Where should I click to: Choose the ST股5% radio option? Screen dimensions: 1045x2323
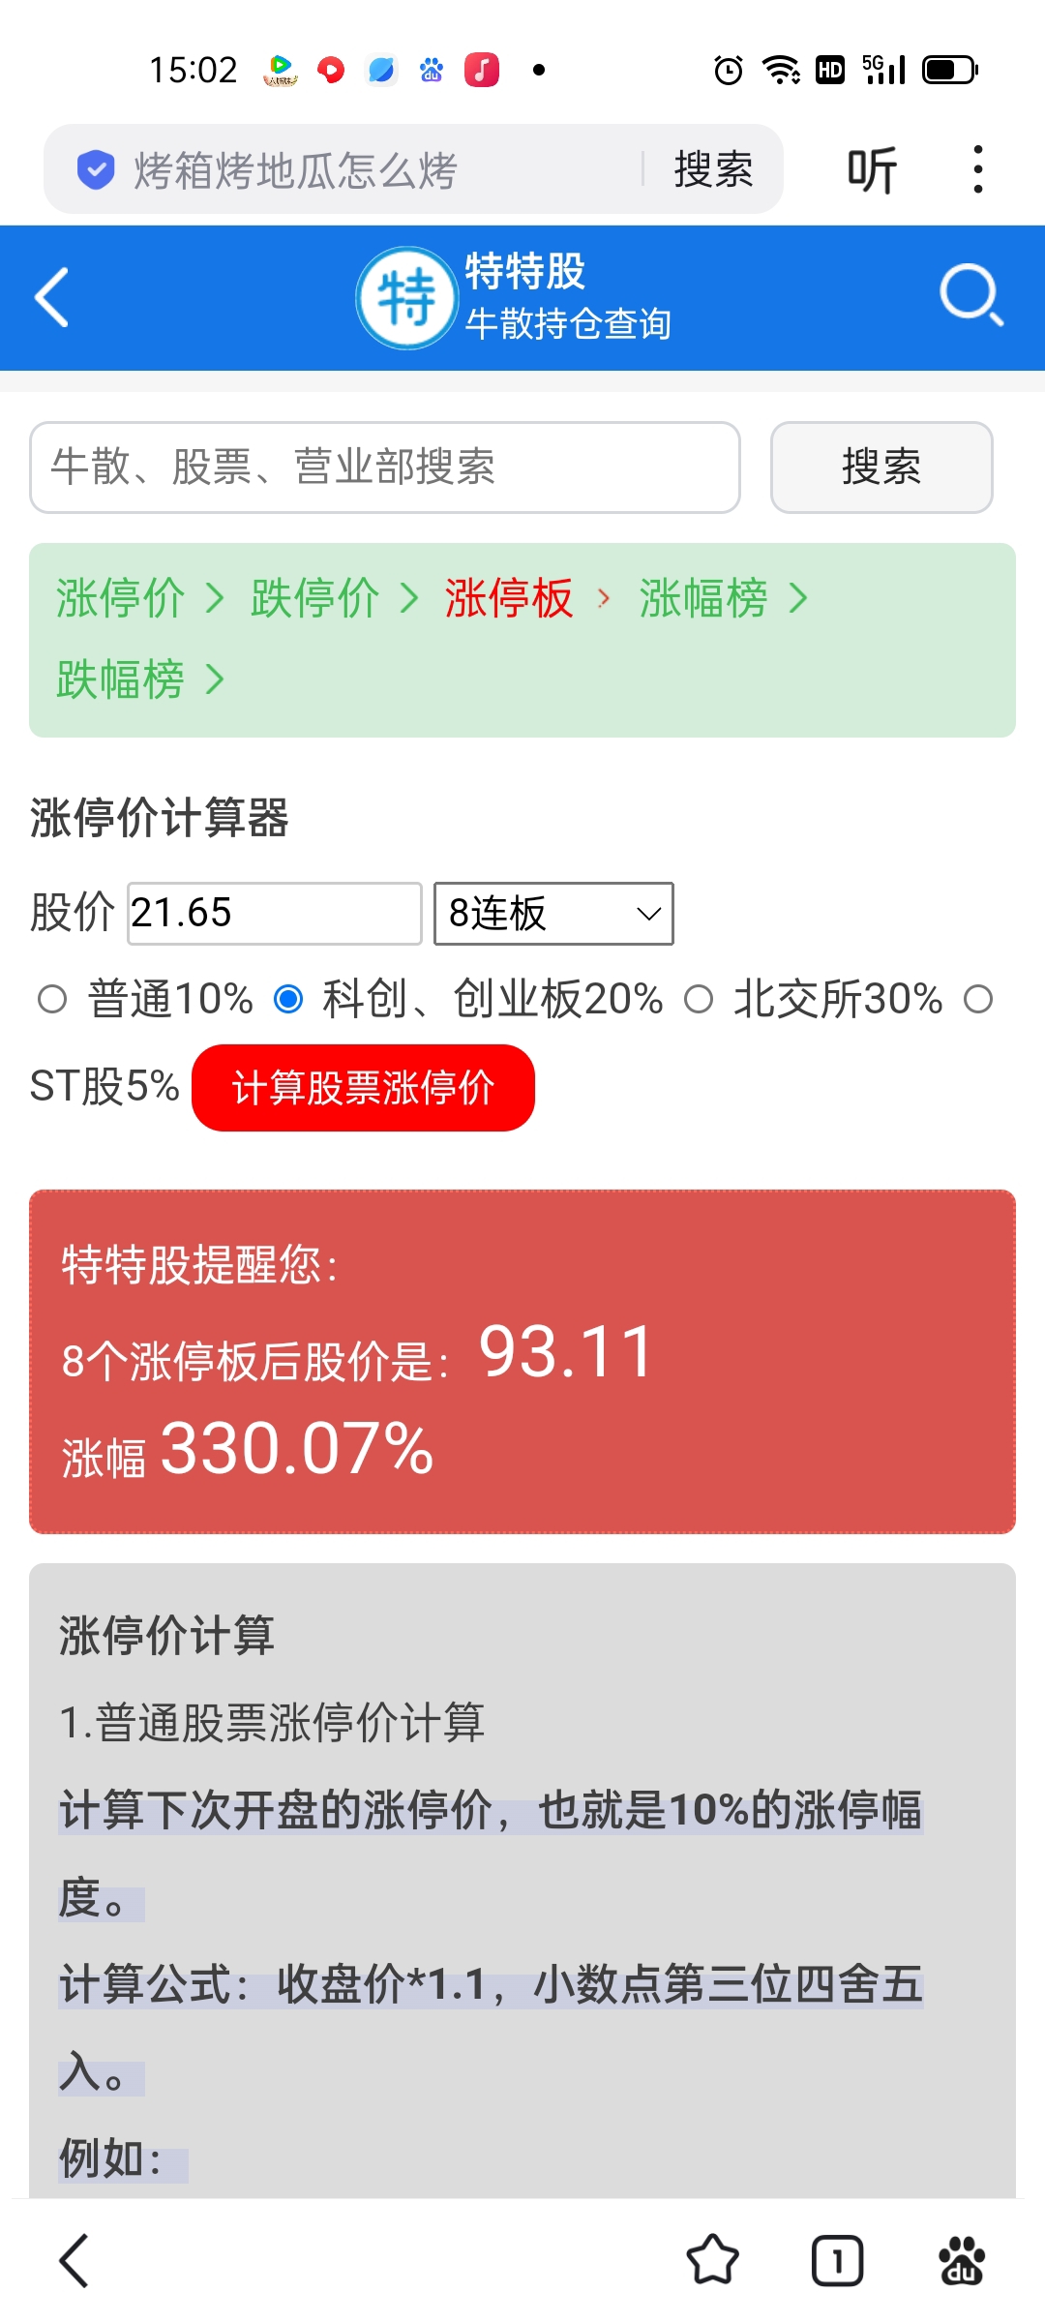point(978,999)
